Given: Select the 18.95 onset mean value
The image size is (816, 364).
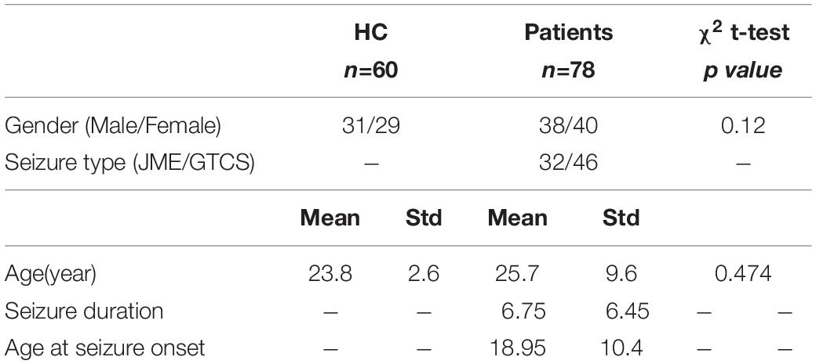Looking at the screenshot, I should [518, 348].
